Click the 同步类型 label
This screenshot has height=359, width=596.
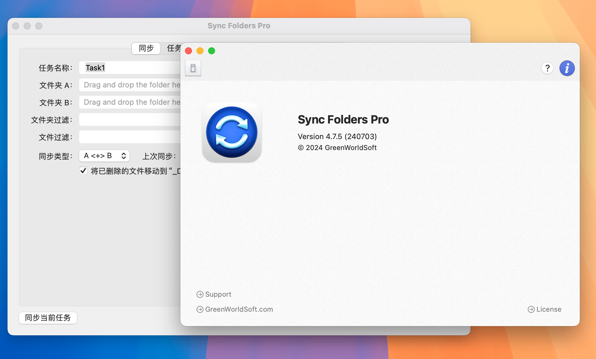pos(55,156)
